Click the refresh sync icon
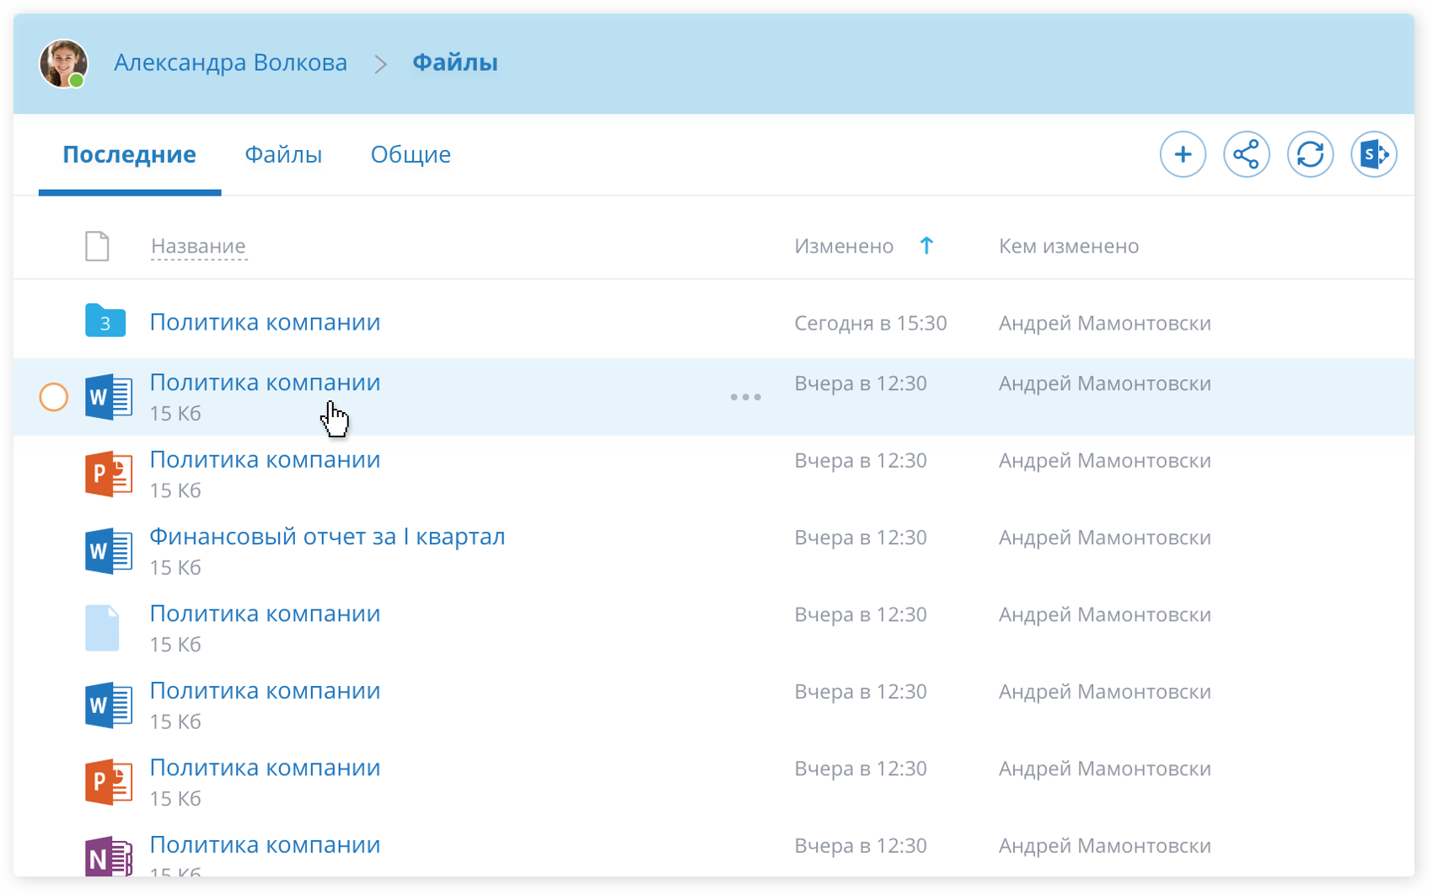Image resolution: width=1433 pixels, height=895 pixels. click(x=1310, y=154)
